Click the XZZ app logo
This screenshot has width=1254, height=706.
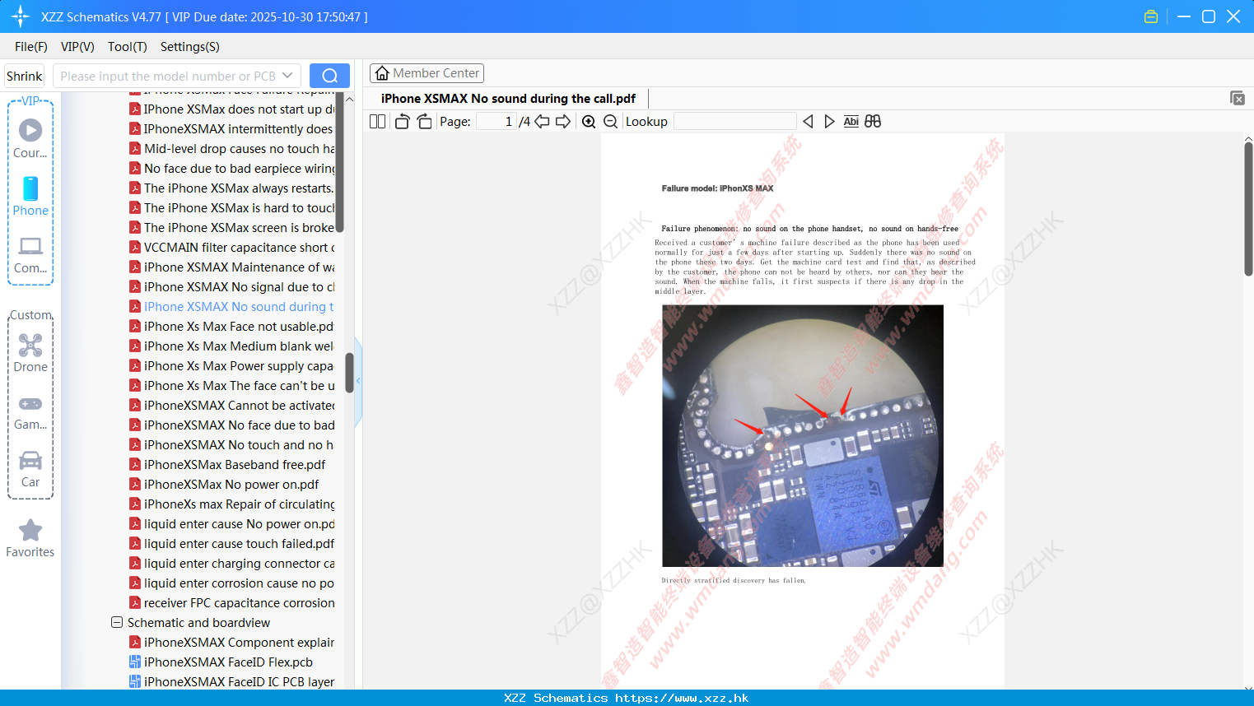point(21,16)
